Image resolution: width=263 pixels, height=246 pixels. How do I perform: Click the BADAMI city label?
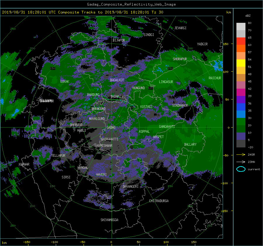(x=116, y=97)
